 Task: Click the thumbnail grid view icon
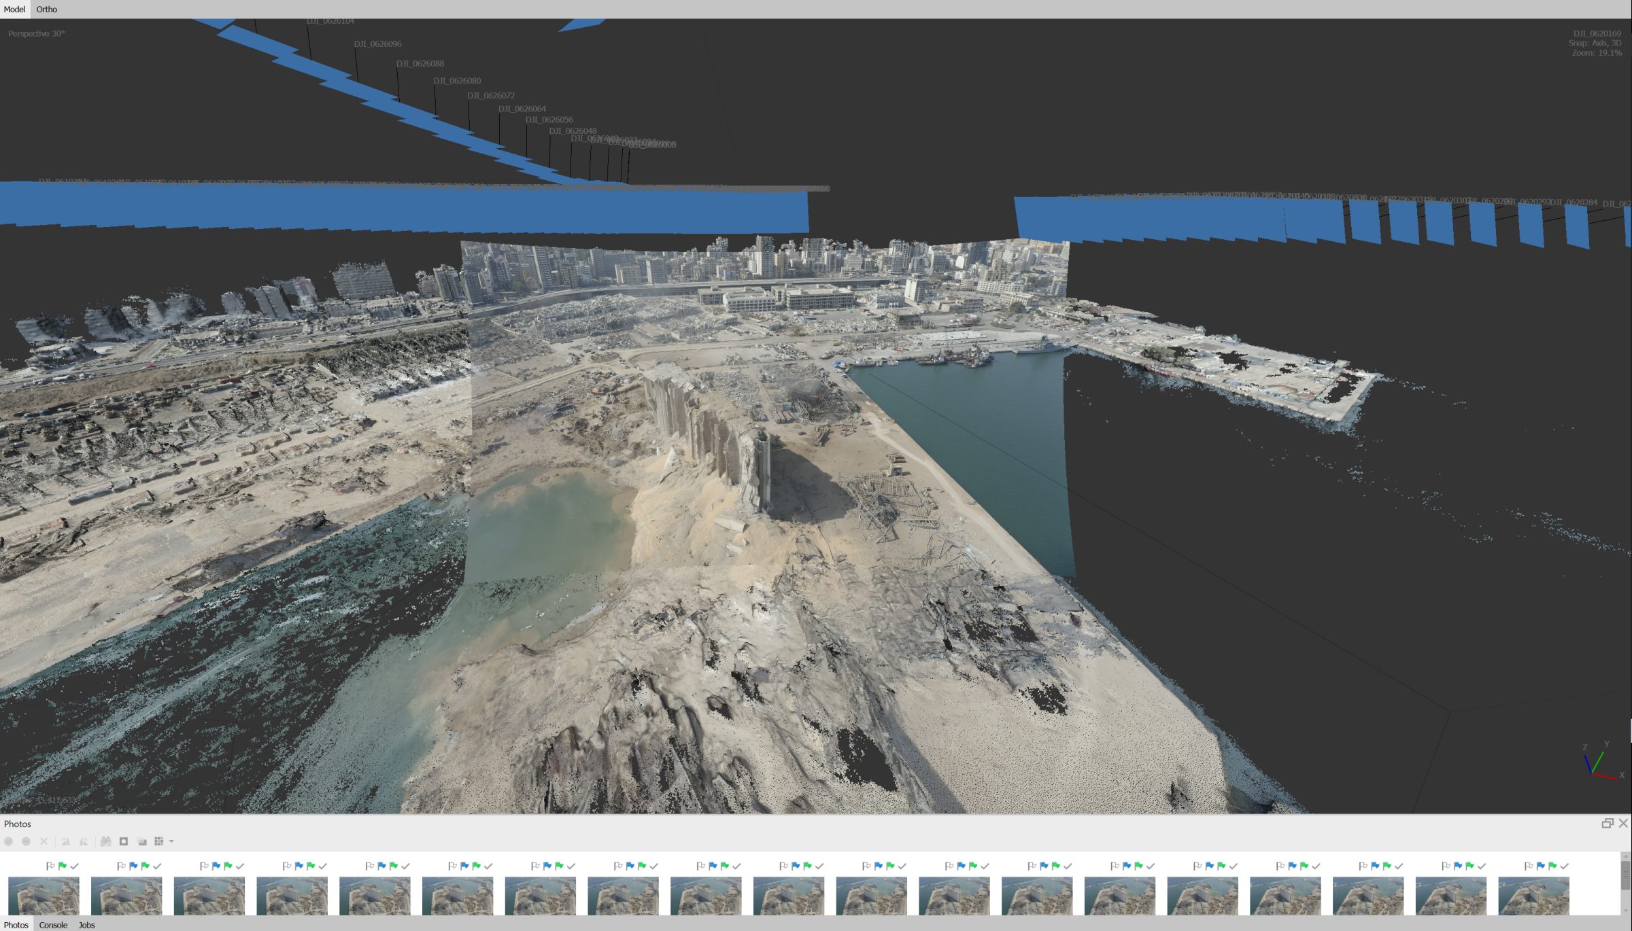(159, 841)
